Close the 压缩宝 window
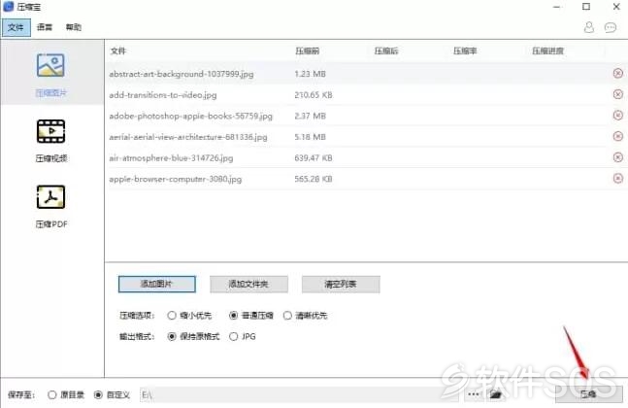This screenshot has height=408, width=628. (x=616, y=7)
